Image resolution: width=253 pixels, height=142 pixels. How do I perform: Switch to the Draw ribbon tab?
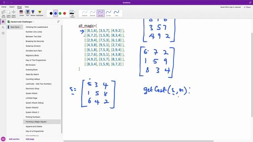pos(19,7)
